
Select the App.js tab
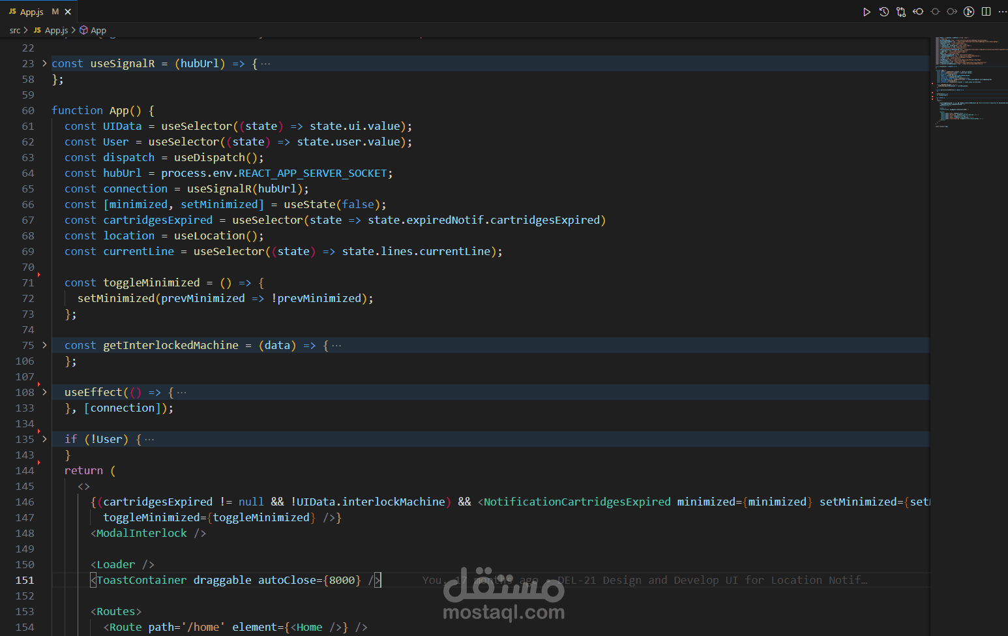(x=32, y=12)
